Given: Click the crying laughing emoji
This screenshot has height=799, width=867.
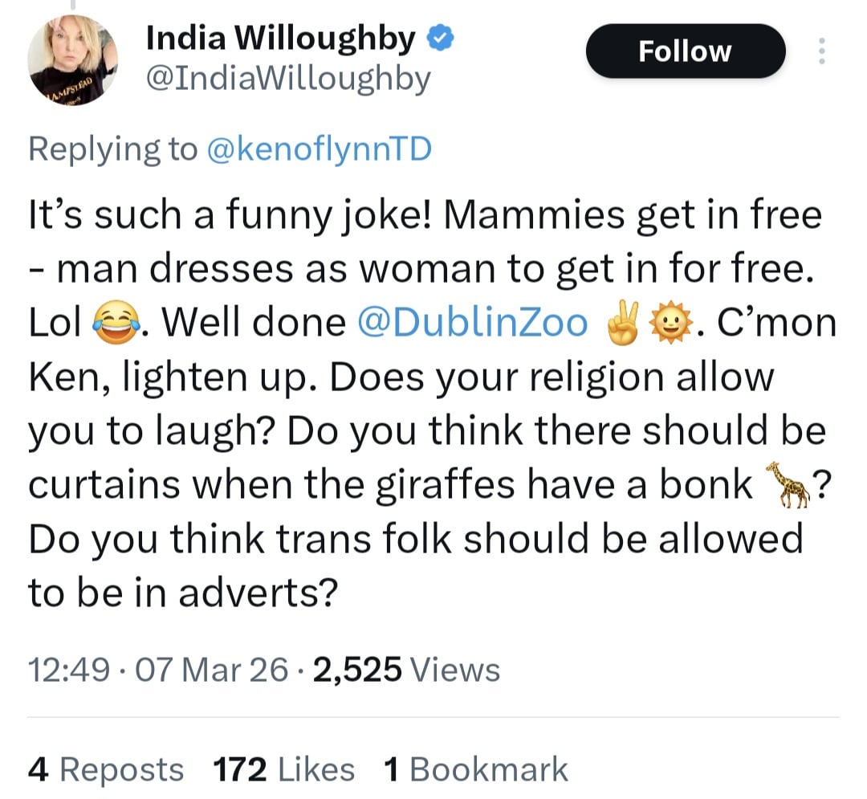Looking at the screenshot, I should (116, 322).
